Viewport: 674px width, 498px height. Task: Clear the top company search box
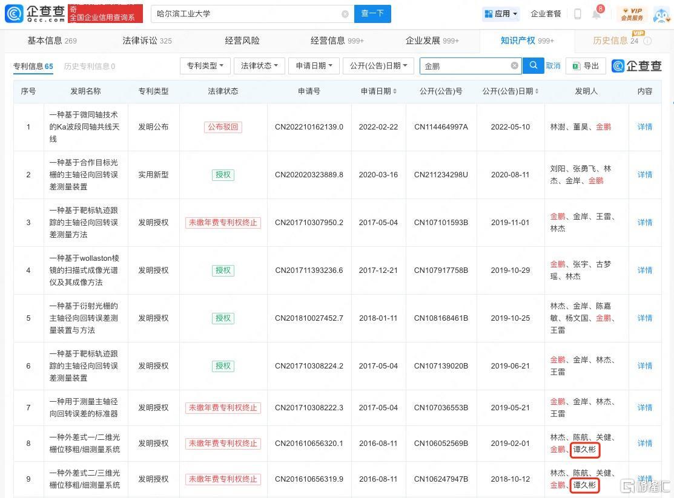point(345,14)
